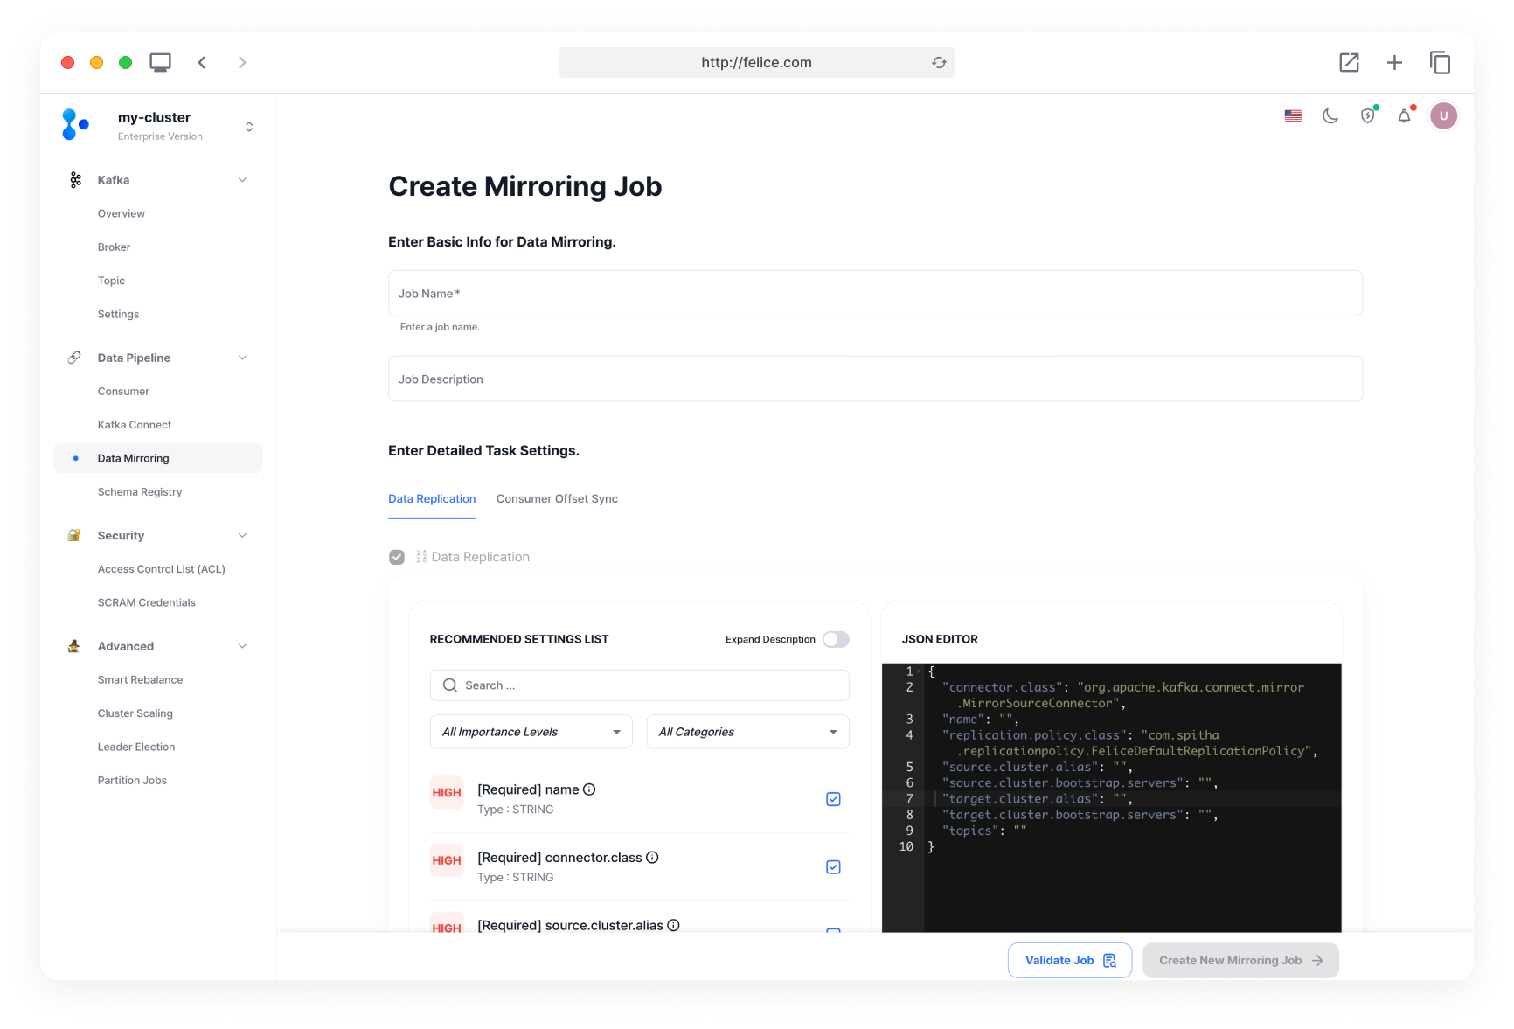Collapse the Advanced section
The image size is (1514, 1029).
(242, 646)
